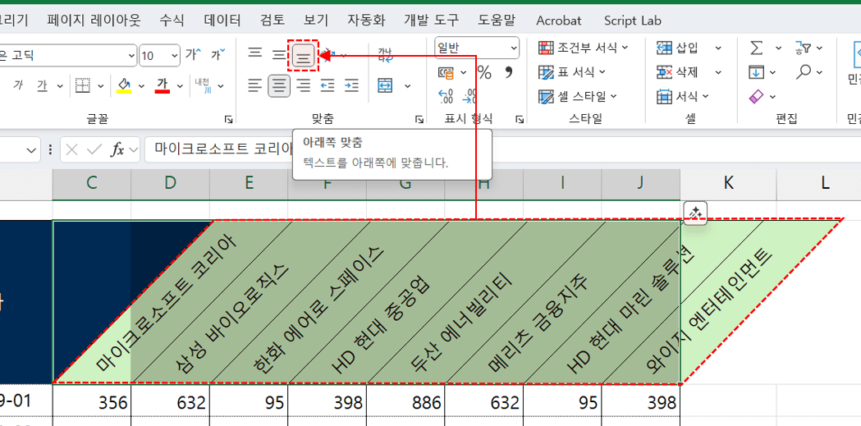The image size is (861, 426).
Task: Toggle wrap text for cells
Action: [x=385, y=54]
